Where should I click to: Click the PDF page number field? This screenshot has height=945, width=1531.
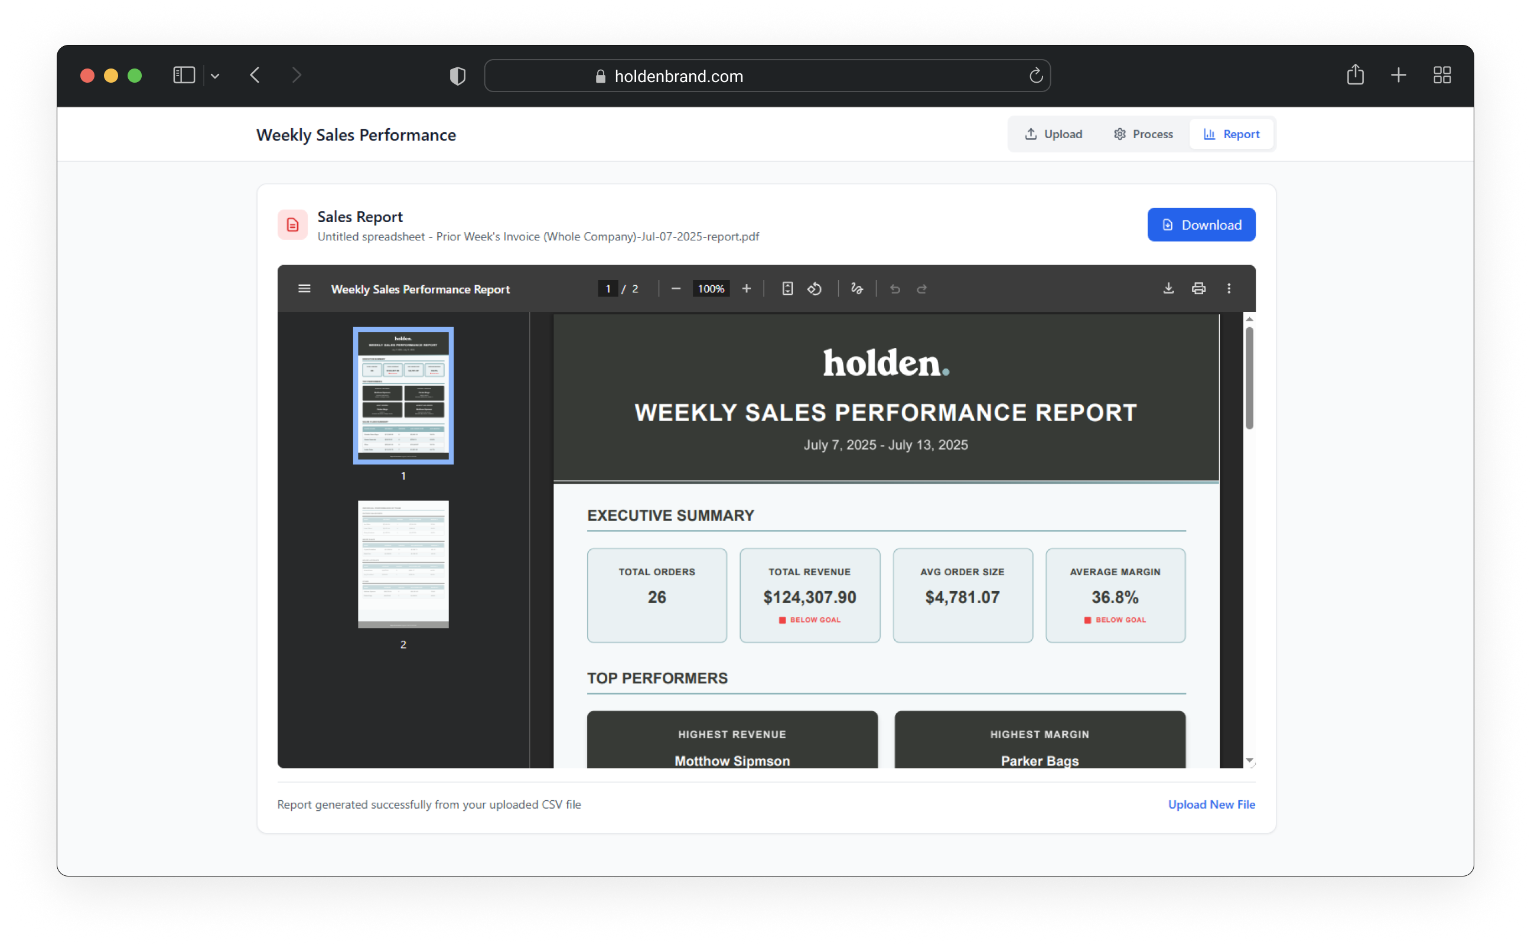[607, 289]
